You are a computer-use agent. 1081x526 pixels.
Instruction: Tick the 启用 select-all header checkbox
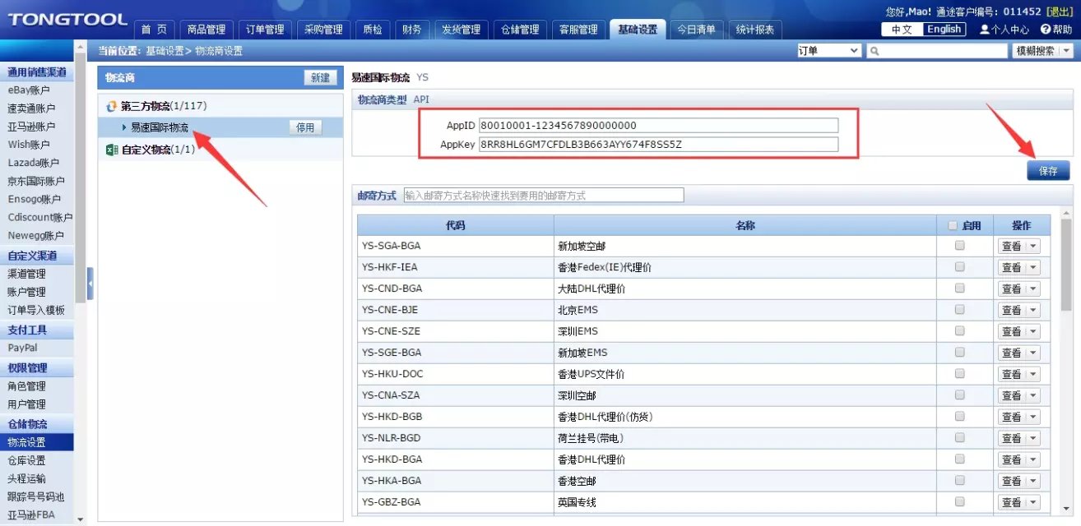(953, 225)
